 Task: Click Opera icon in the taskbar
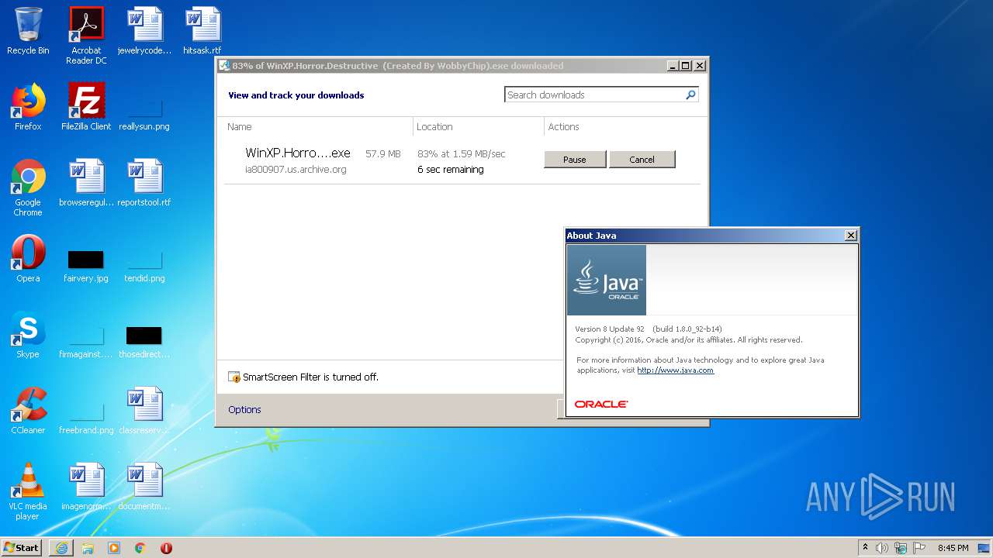click(166, 548)
